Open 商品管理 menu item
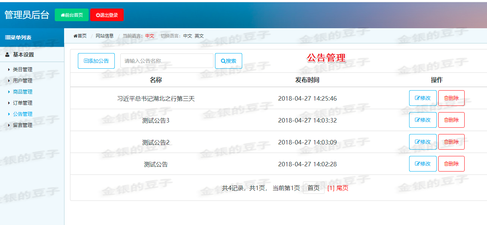487x225 pixels. click(x=23, y=92)
